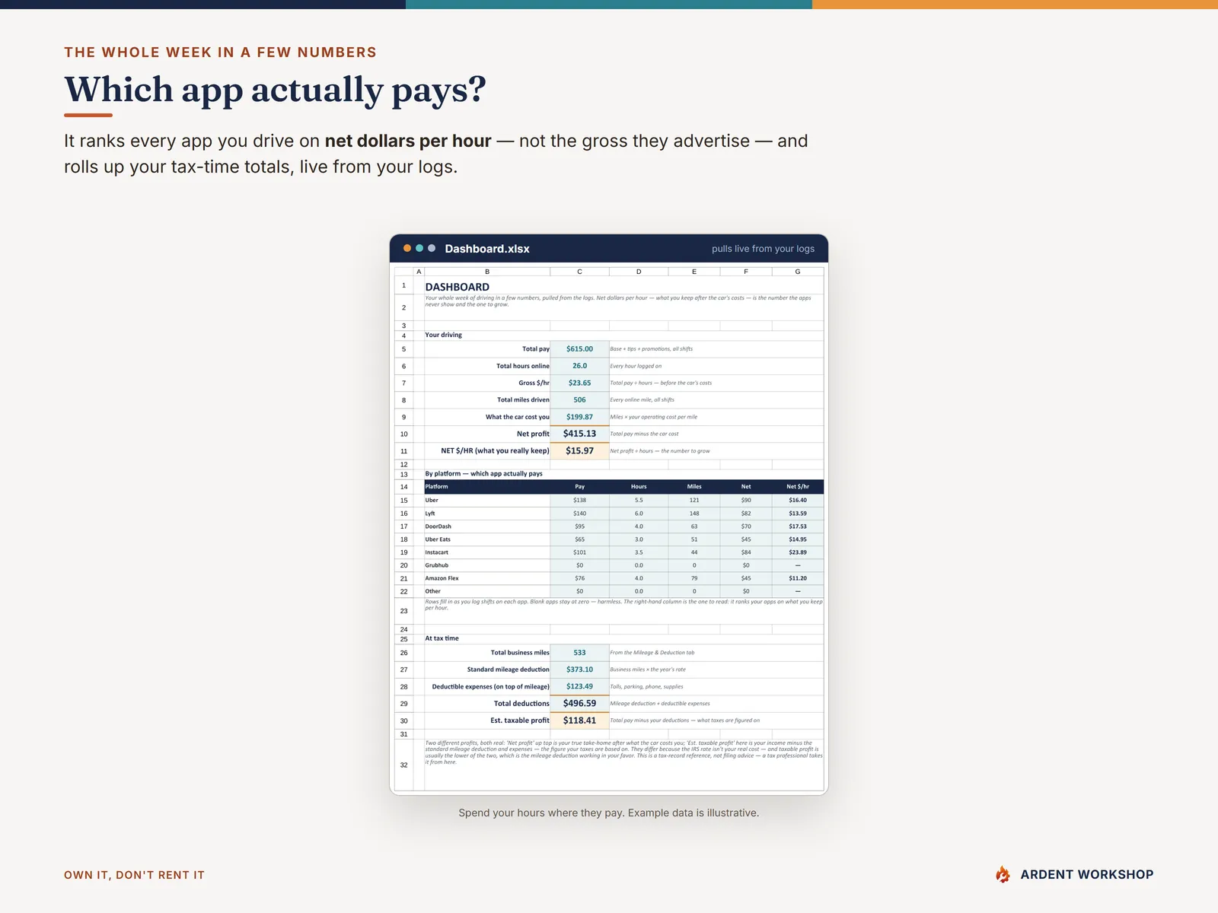Select the Dashboard.xlsx window title
The image size is (1218, 913).
[487, 249]
